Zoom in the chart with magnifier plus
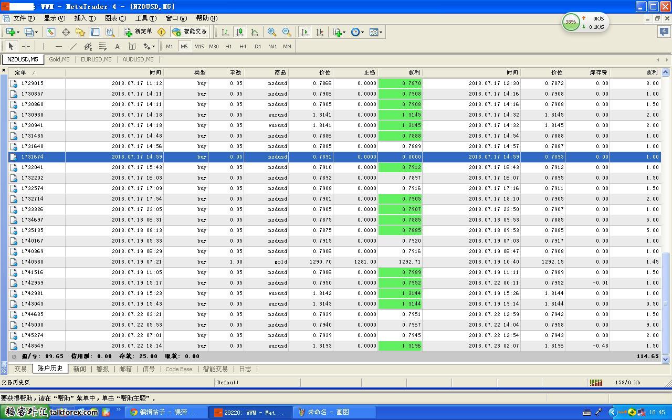The image size is (672, 420). pos(272,32)
